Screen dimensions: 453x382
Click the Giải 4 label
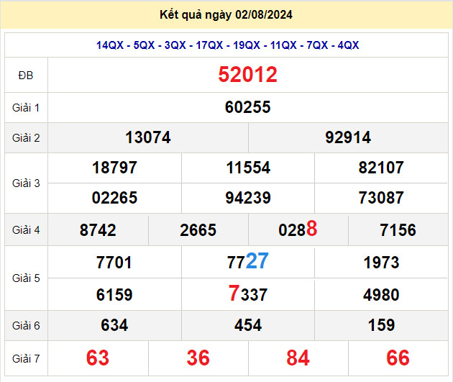[26, 230]
